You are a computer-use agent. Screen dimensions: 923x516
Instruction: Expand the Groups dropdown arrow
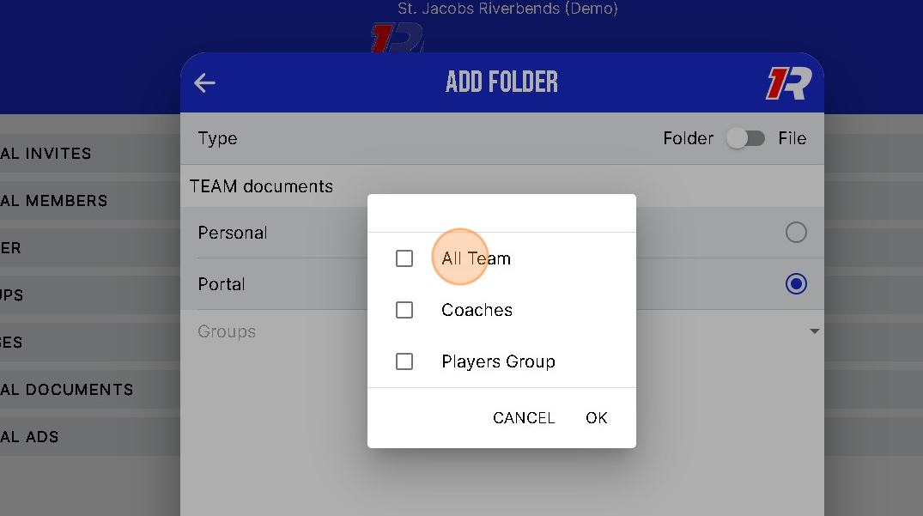(814, 331)
